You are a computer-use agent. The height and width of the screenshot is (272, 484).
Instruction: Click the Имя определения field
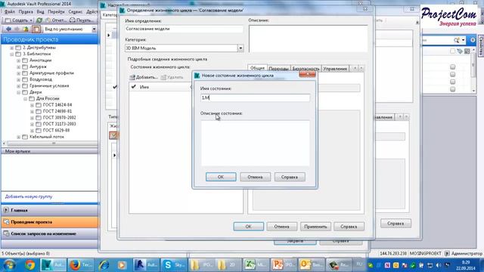(185, 29)
